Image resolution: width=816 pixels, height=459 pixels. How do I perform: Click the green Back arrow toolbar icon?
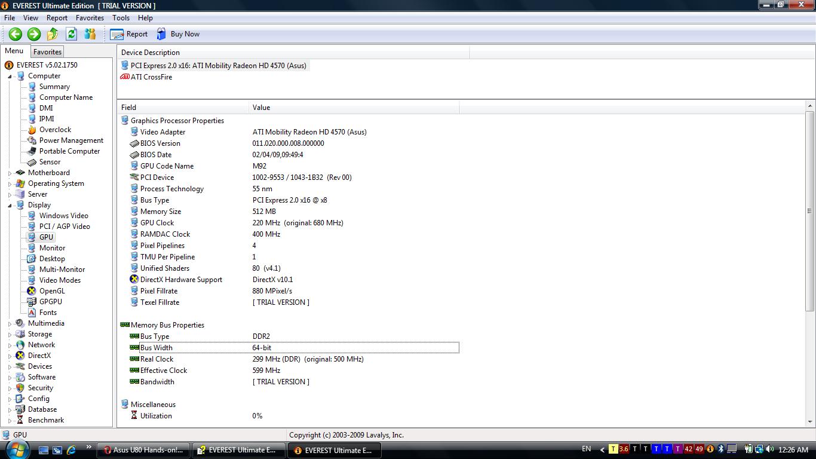16,34
